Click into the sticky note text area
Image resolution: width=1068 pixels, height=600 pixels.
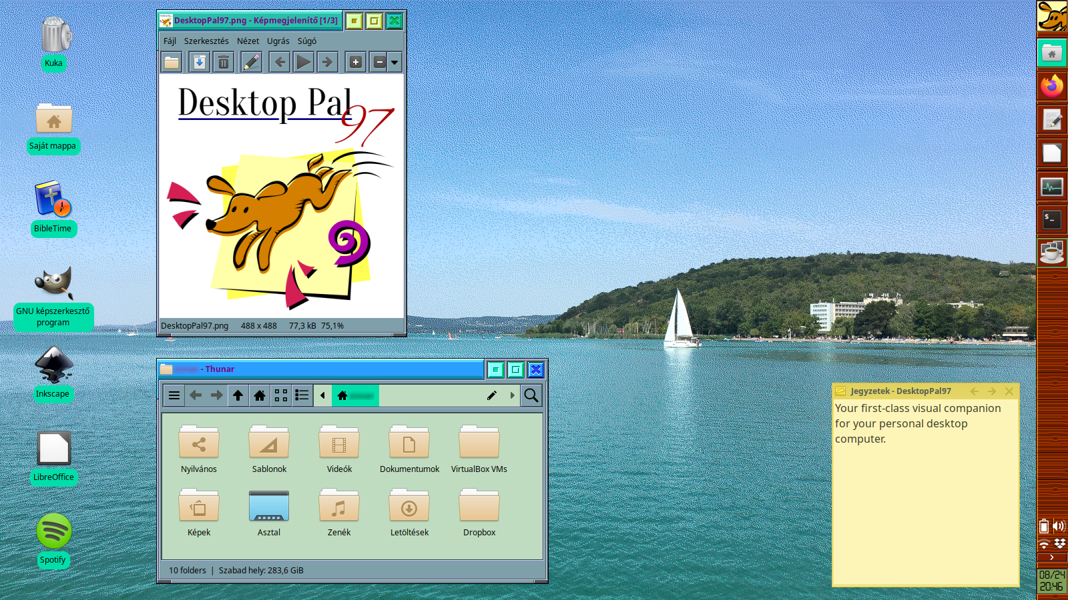point(925,492)
